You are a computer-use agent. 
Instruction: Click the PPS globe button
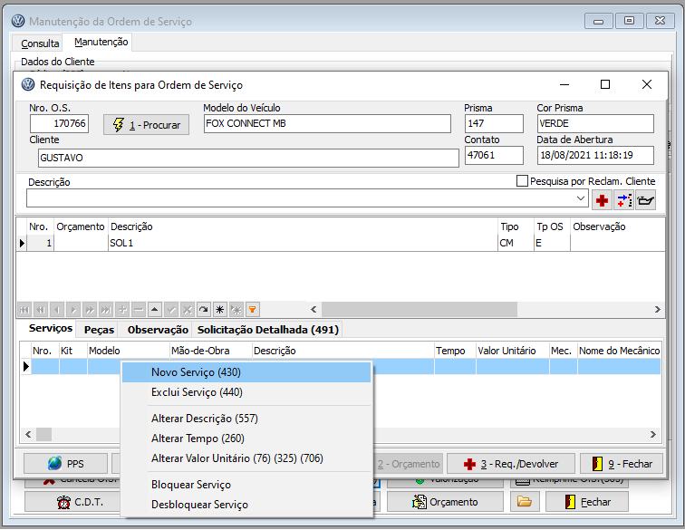pos(65,464)
